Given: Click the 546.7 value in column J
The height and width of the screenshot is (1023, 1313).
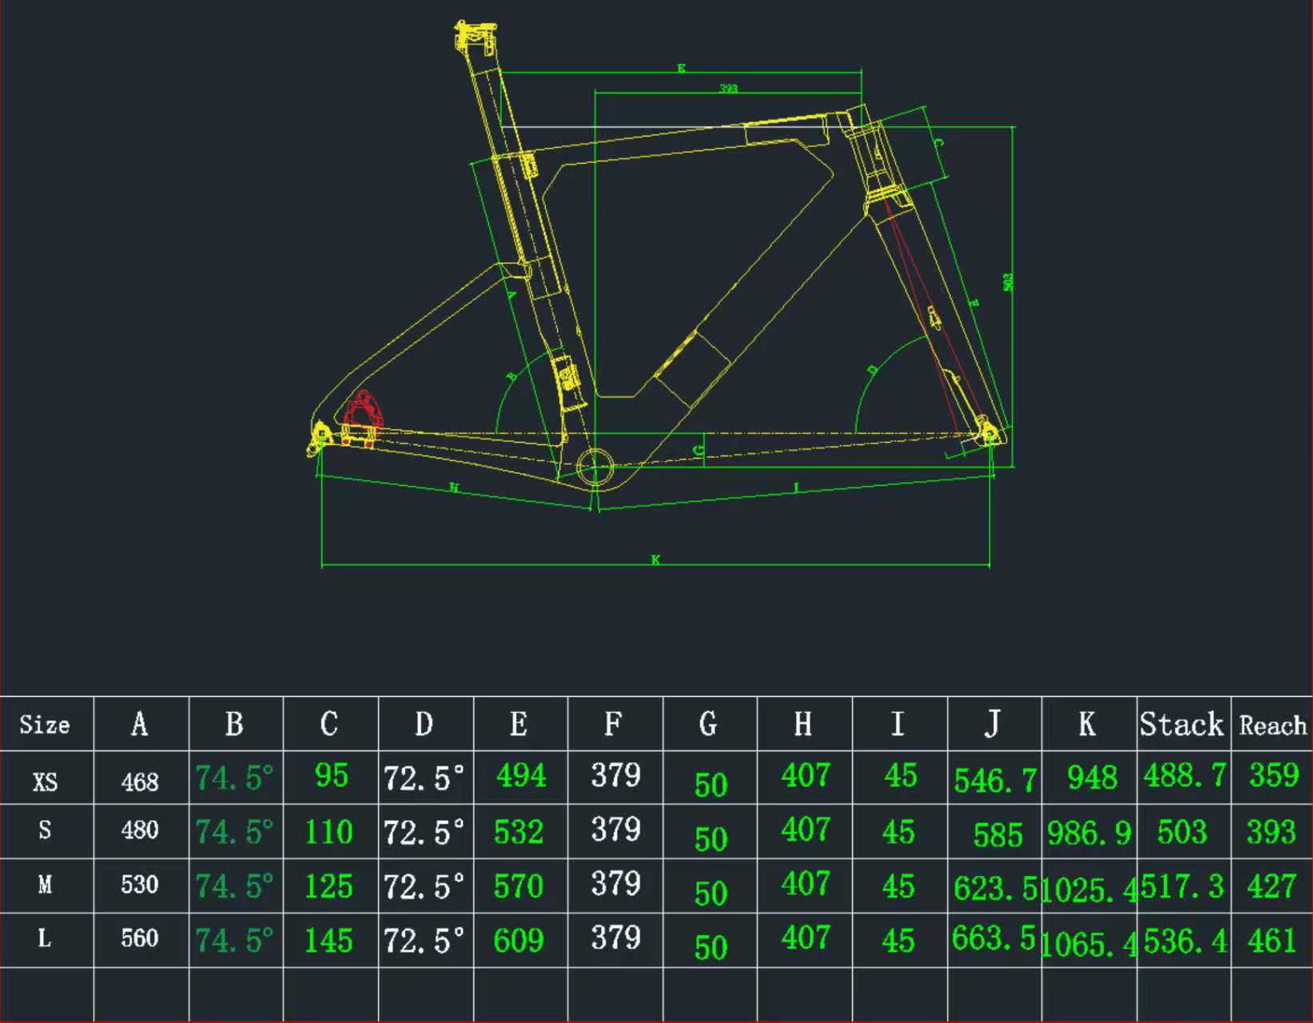Looking at the screenshot, I should click(995, 780).
